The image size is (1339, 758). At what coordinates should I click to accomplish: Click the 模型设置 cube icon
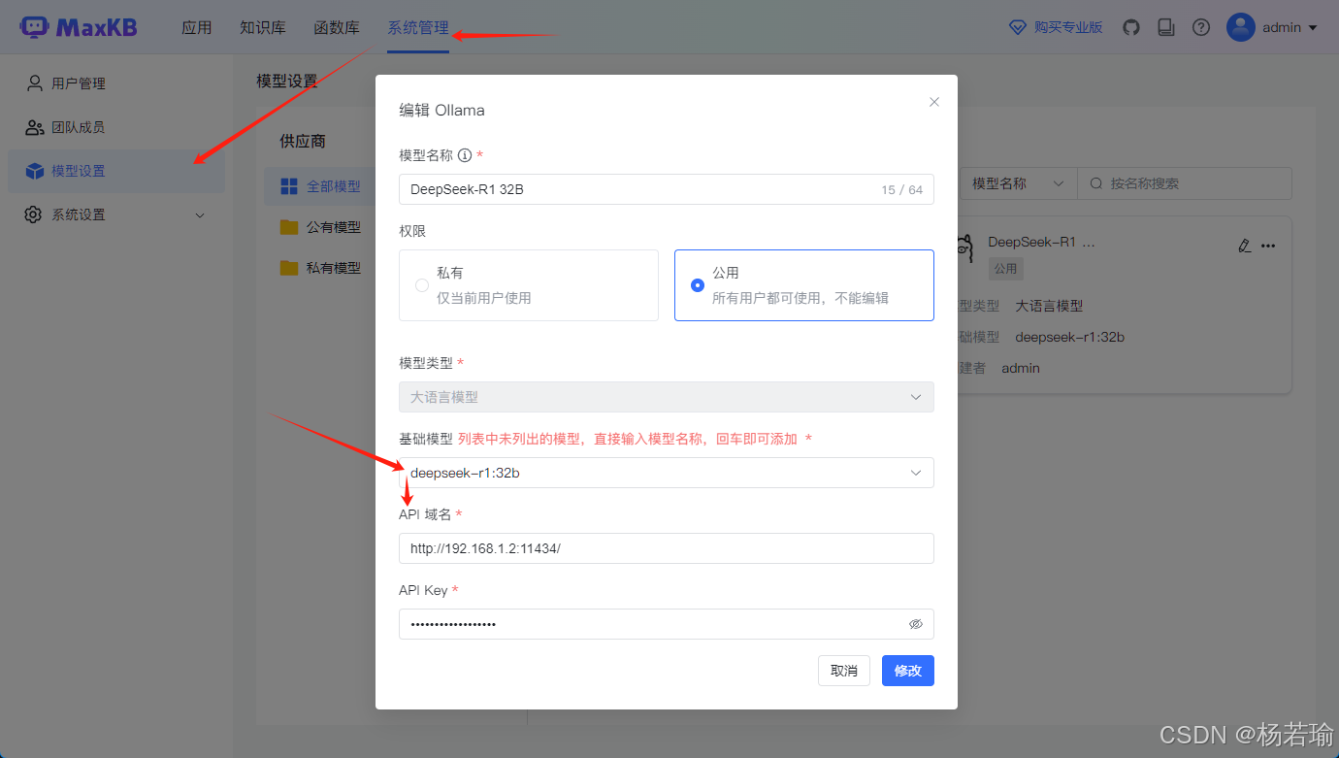pos(35,171)
